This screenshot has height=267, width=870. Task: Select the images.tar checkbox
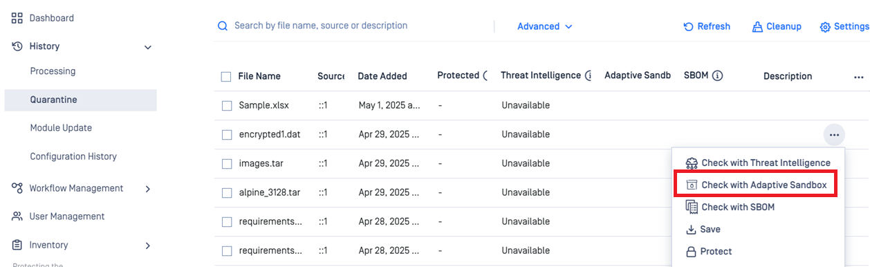point(227,164)
